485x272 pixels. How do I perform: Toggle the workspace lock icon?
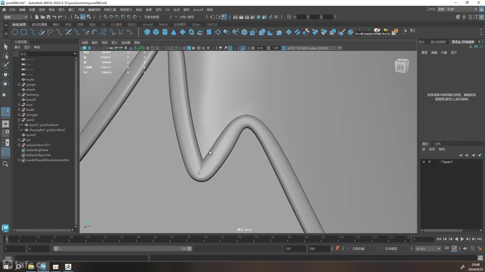pos(481,9)
